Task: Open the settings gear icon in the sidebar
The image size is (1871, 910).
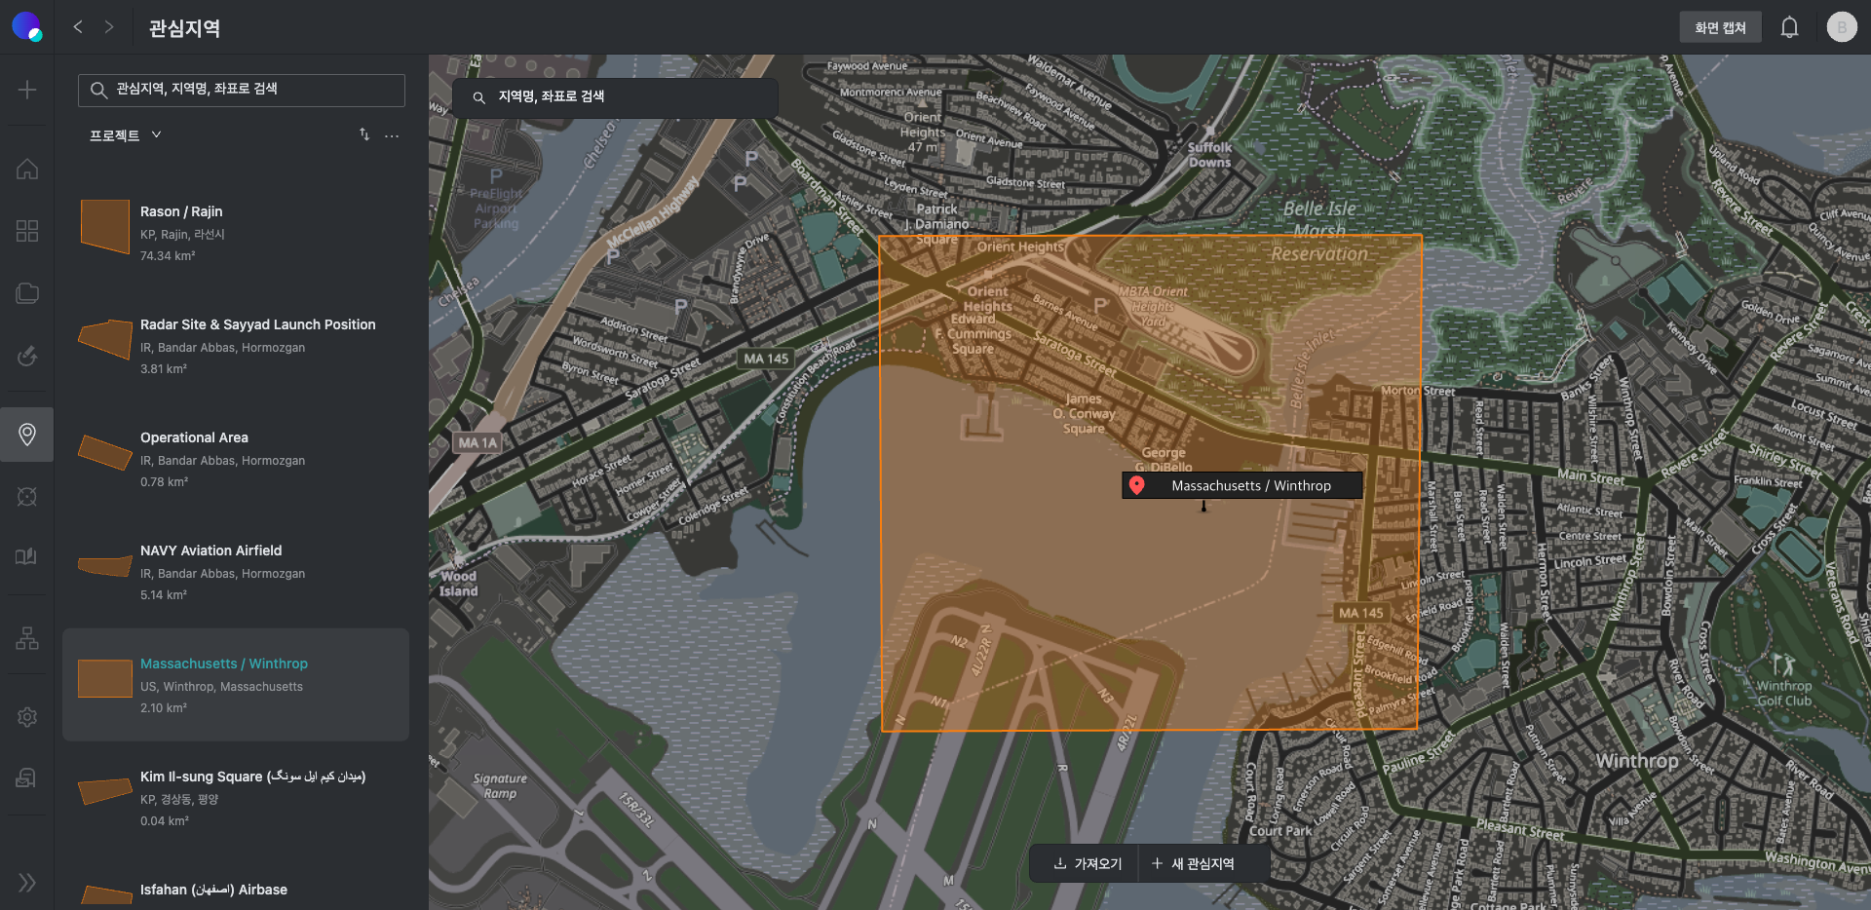Action: pos(27,717)
